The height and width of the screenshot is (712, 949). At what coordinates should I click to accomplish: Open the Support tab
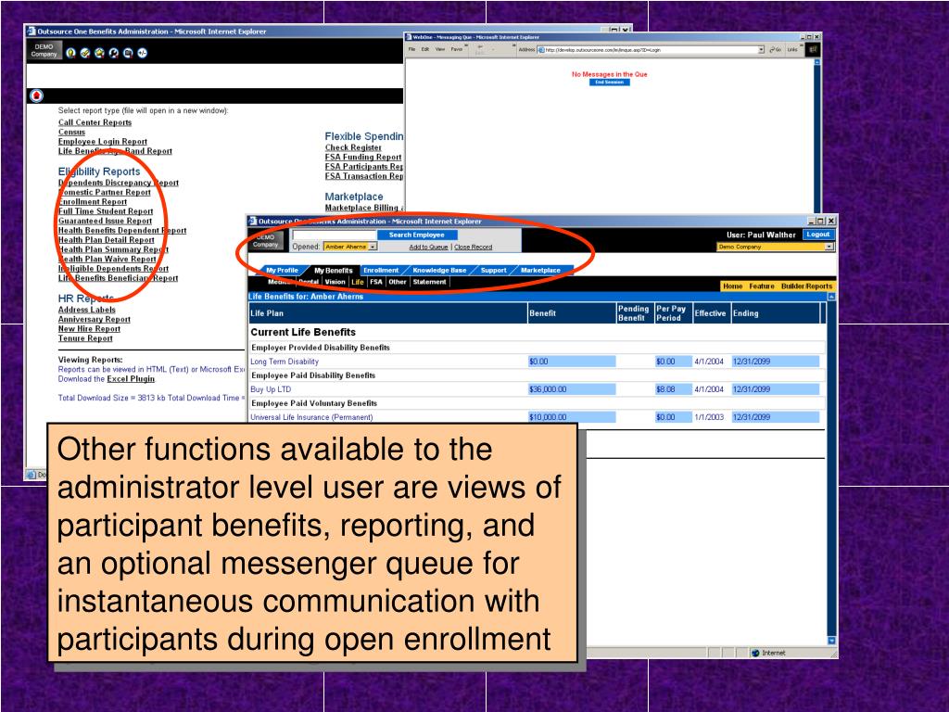point(493,271)
